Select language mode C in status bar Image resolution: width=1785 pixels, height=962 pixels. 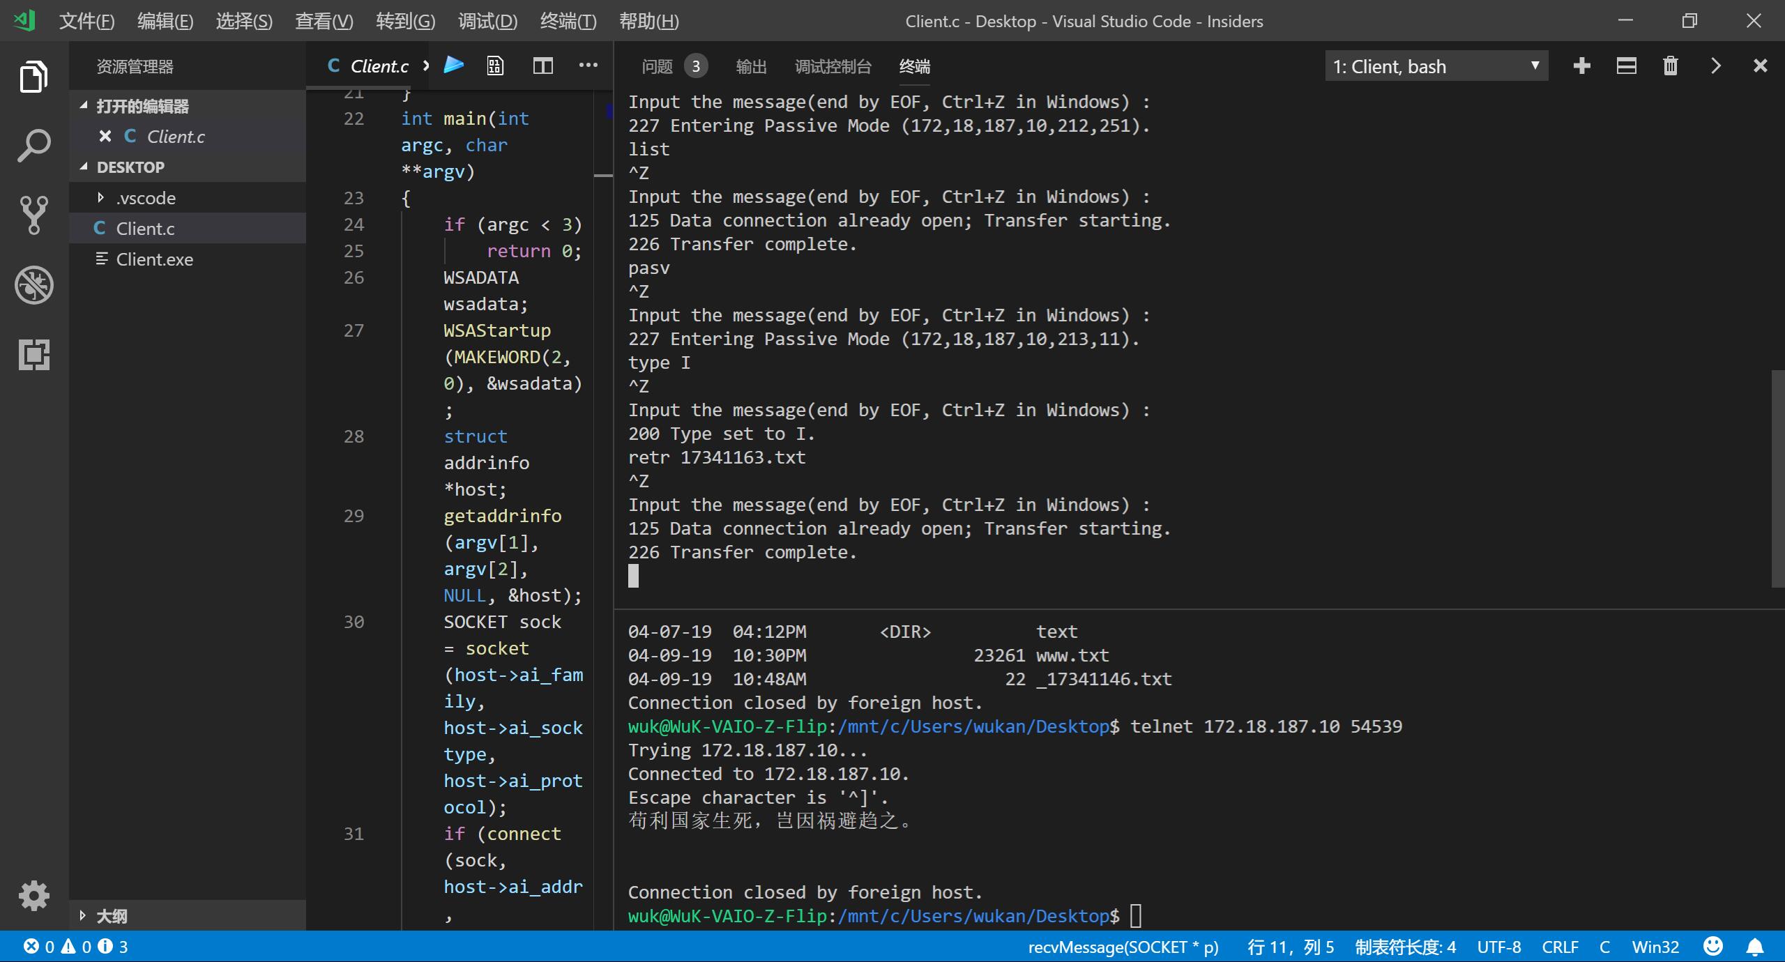(1604, 947)
